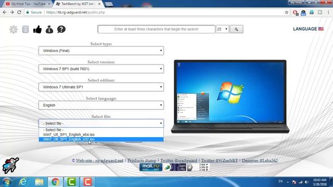This screenshot has width=333, height=187.
Task: Open the Select language dropdown
Action: (x=101, y=105)
